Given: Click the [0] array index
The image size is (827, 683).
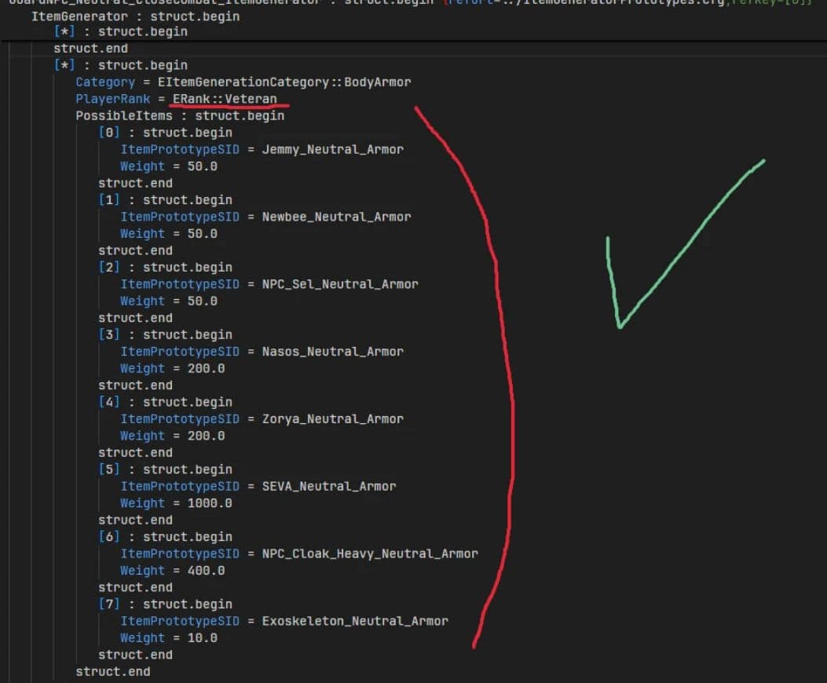Looking at the screenshot, I should [109, 132].
